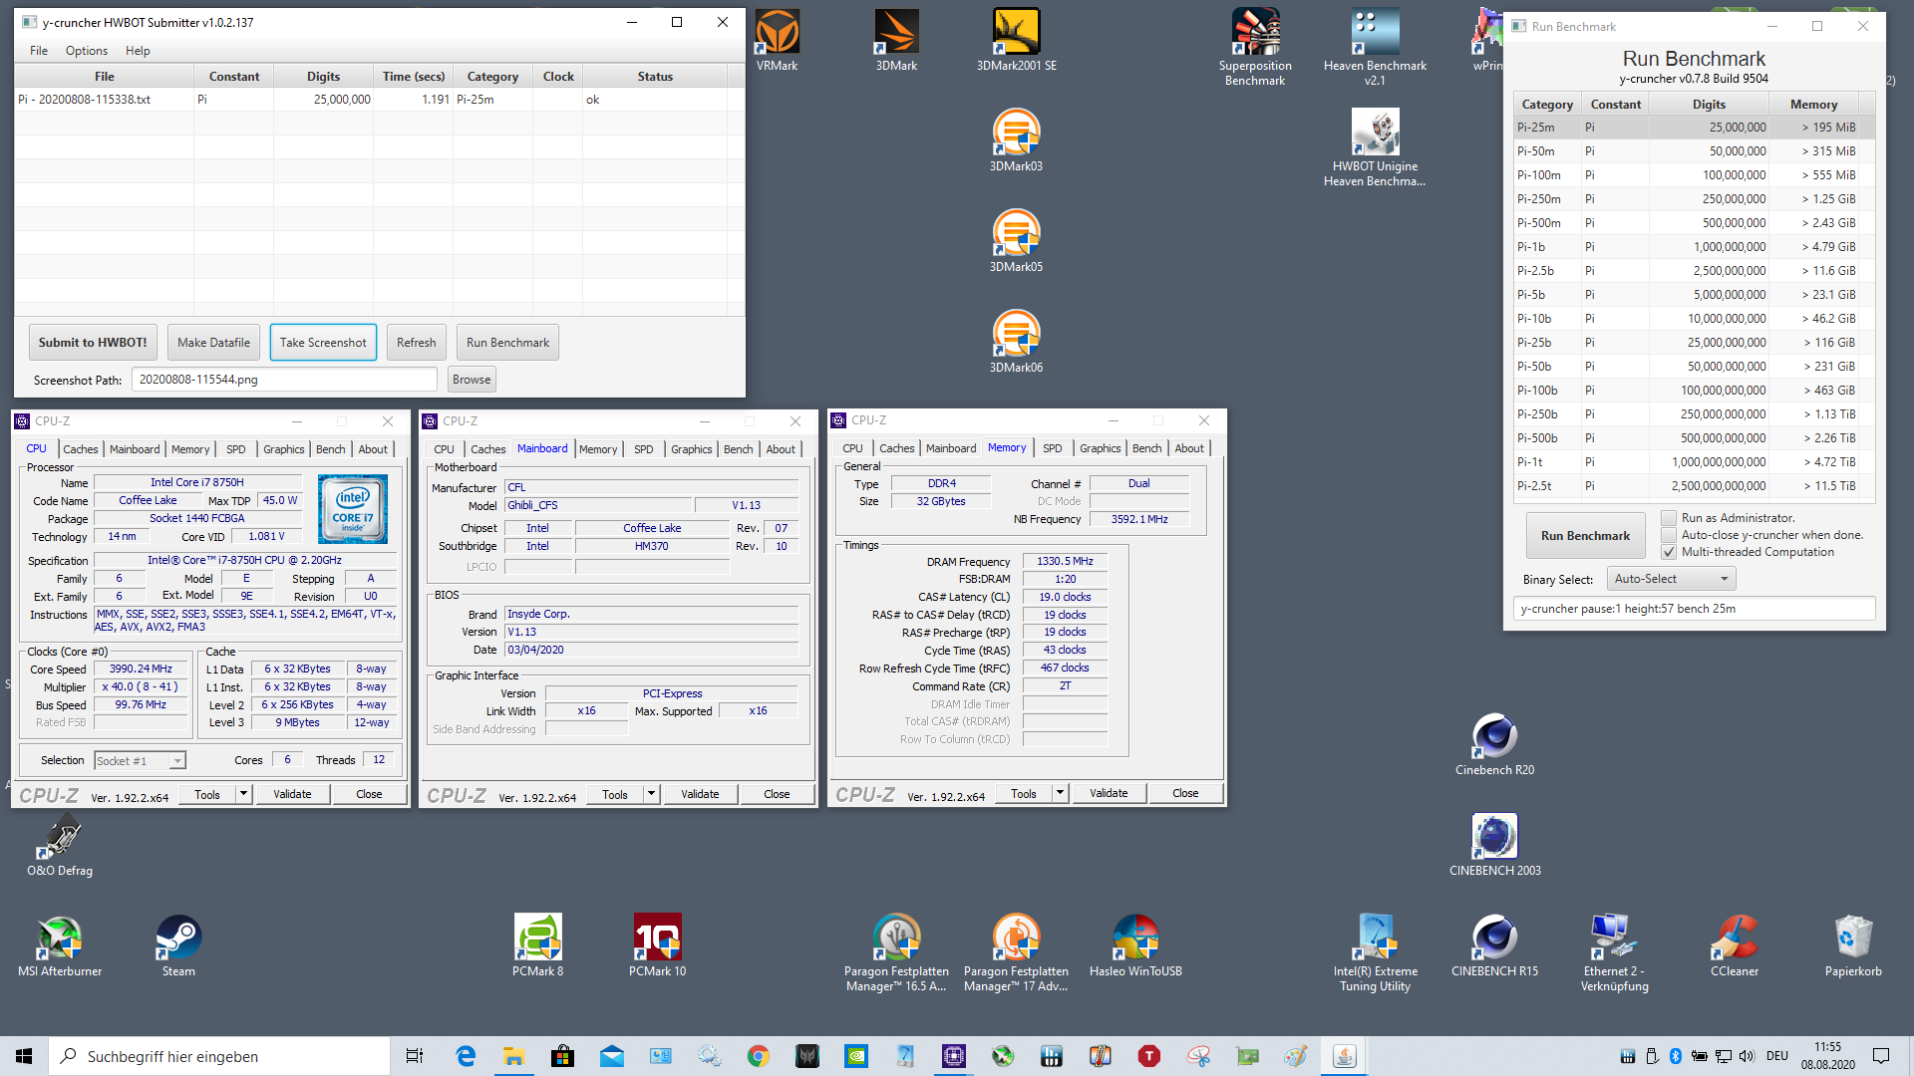Open the 3DMark2001 SE desktop icon

[1016, 40]
